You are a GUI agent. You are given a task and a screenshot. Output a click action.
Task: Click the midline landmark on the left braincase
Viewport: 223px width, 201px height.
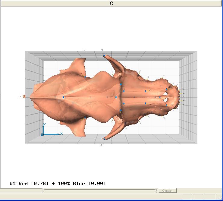[x=64, y=97]
